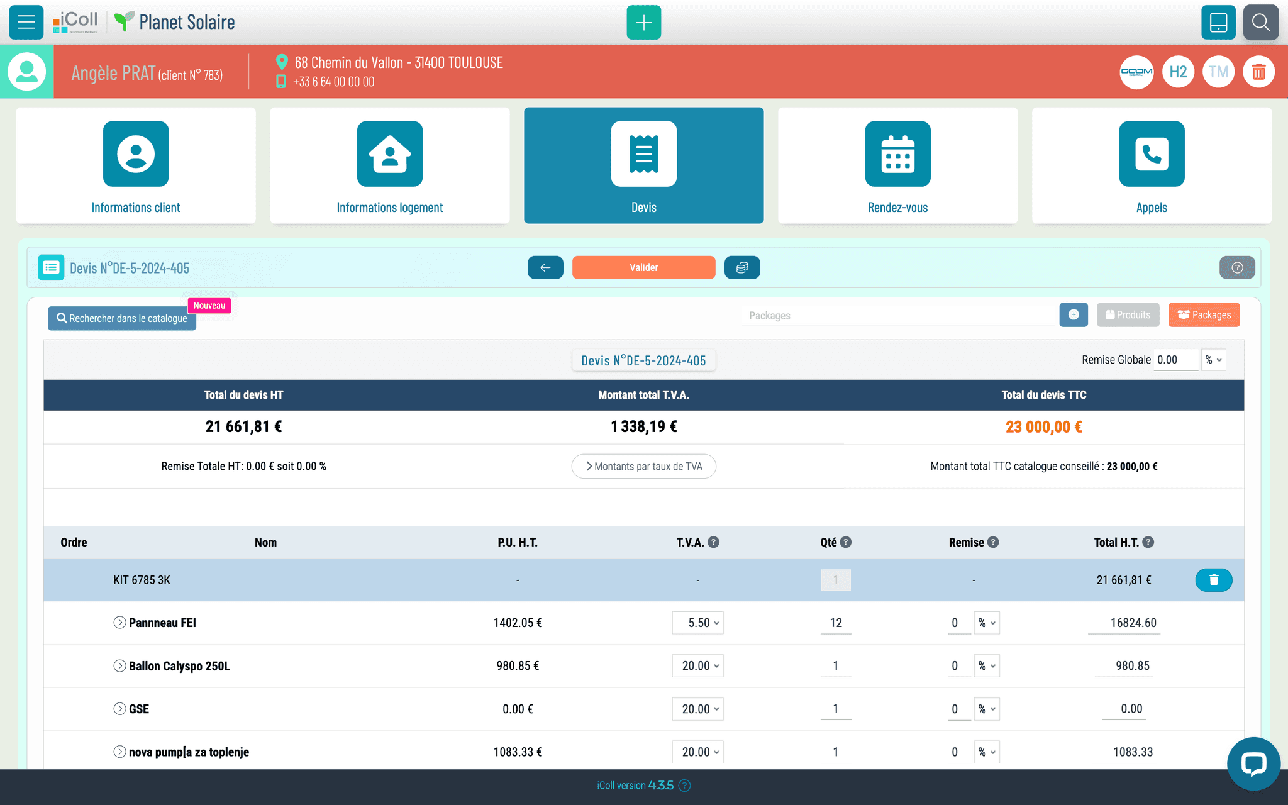Open T.V.A. dropdown for nova pumpa za toplenje
This screenshot has height=805, width=1288.
pyautogui.click(x=698, y=752)
